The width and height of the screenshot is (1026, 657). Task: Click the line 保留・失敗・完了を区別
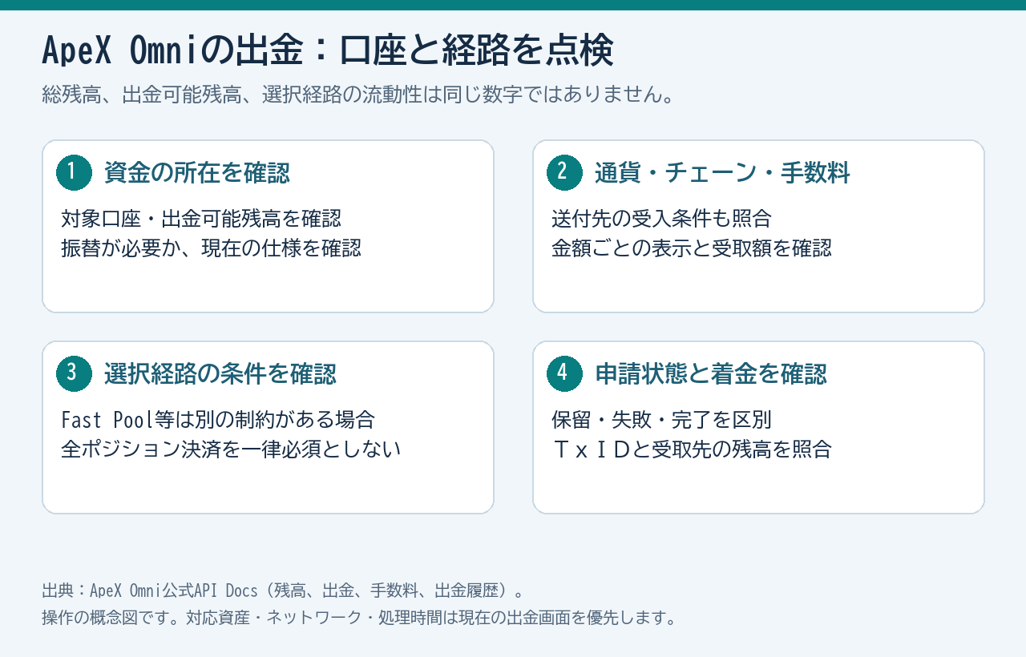[x=661, y=419]
